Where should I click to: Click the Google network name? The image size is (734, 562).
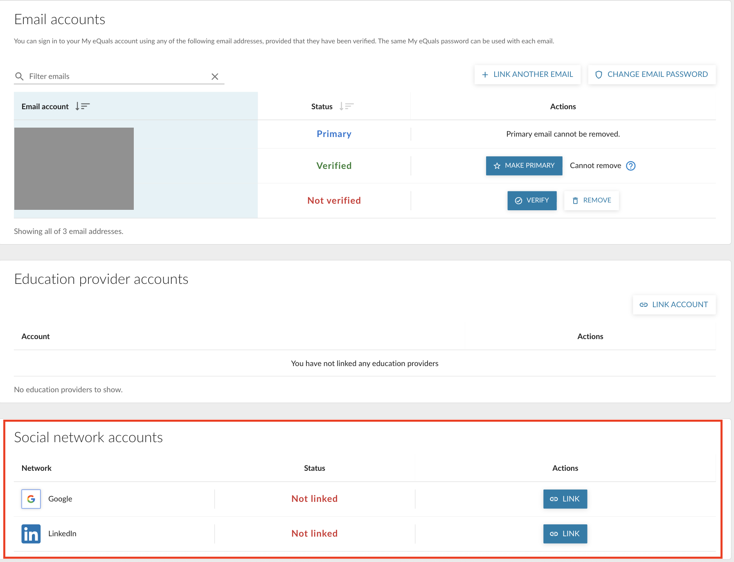click(60, 499)
